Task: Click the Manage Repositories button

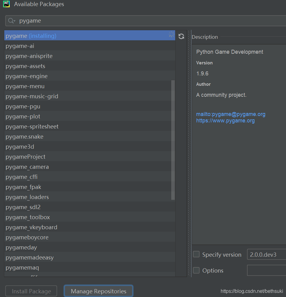Action: click(99, 291)
